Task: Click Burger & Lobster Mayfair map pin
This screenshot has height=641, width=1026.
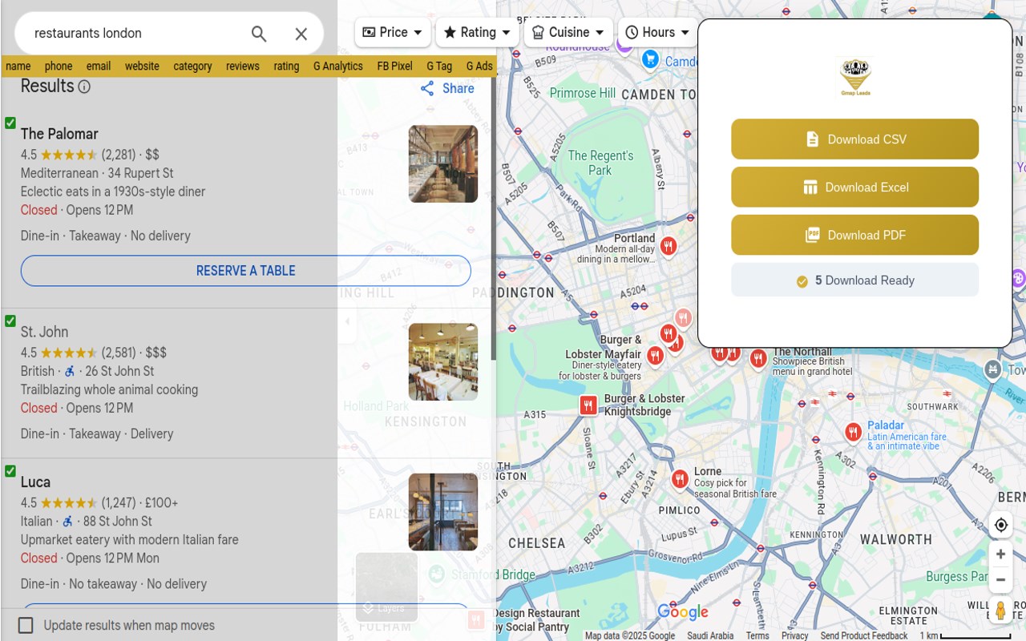Action: (x=656, y=355)
